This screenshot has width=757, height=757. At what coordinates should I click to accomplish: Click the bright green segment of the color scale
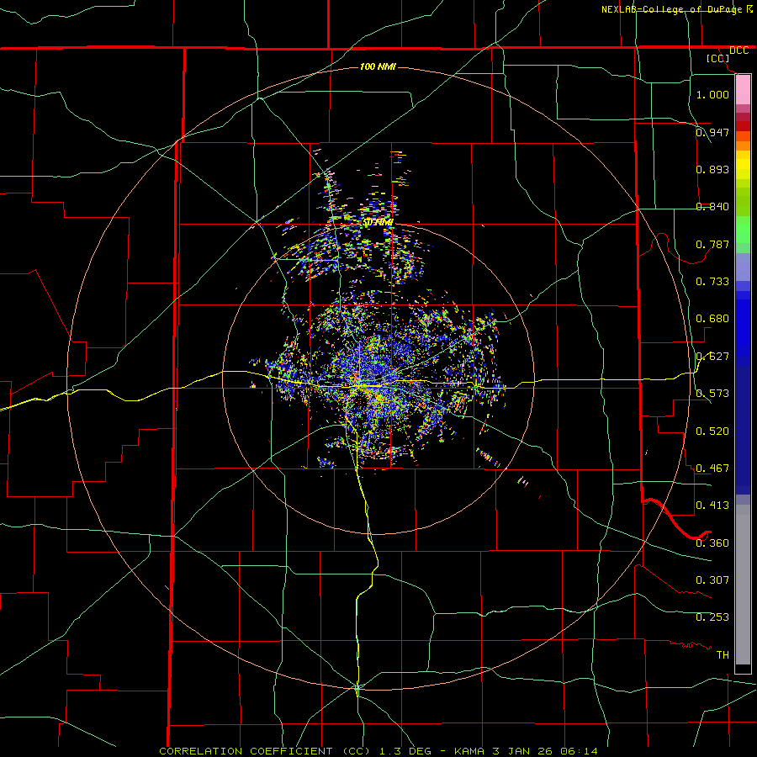743,230
